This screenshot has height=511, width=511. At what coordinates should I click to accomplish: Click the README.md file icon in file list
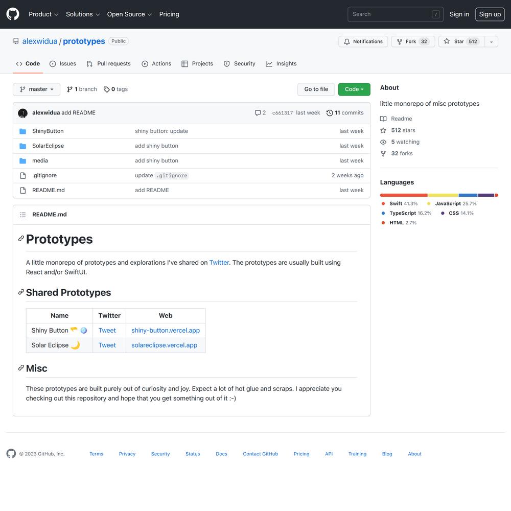click(x=23, y=190)
